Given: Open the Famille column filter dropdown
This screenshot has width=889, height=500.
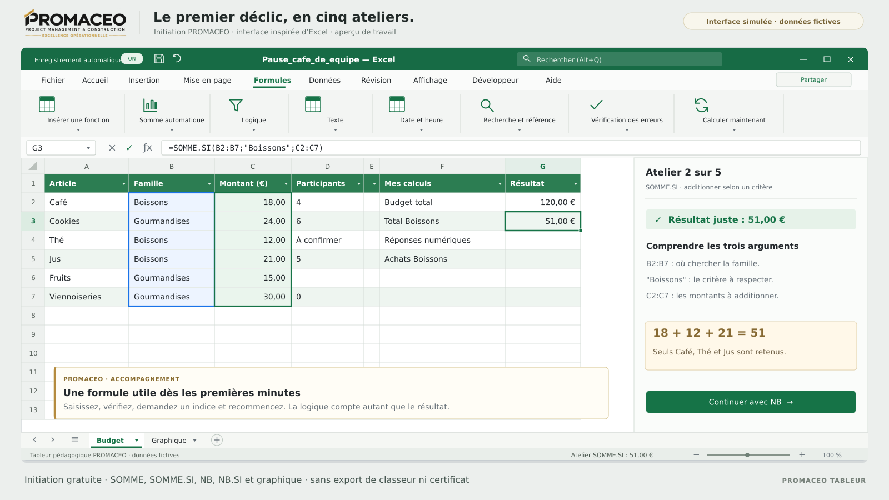Looking at the screenshot, I should 209,184.
